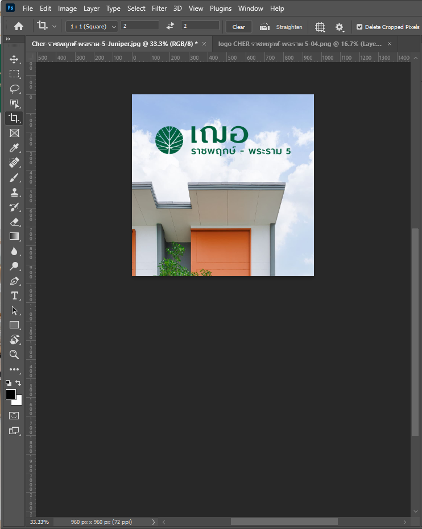
Task: Select the Pen tool
Action: tap(14, 281)
